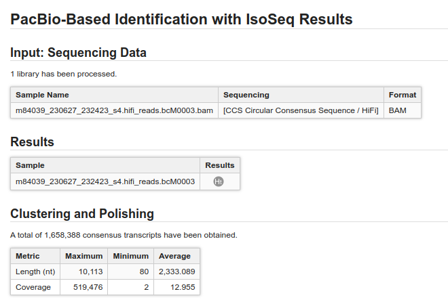Click the Sample Name column header
This screenshot has height=302, width=448.
click(42, 95)
